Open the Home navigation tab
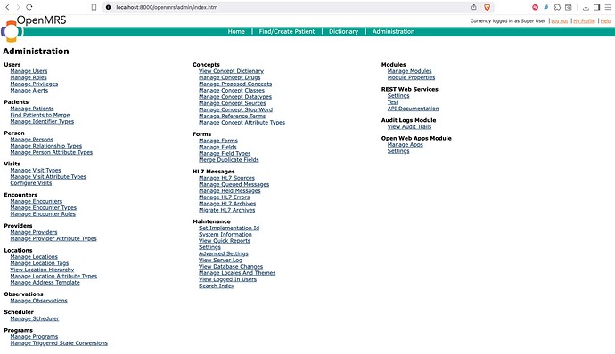Viewport: 615px width, 354px height. (x=236, y=32)
